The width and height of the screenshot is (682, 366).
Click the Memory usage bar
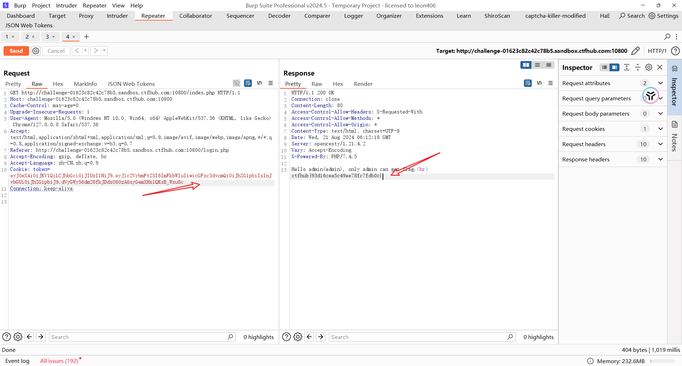pyautogui.click(x=662, y=361)
